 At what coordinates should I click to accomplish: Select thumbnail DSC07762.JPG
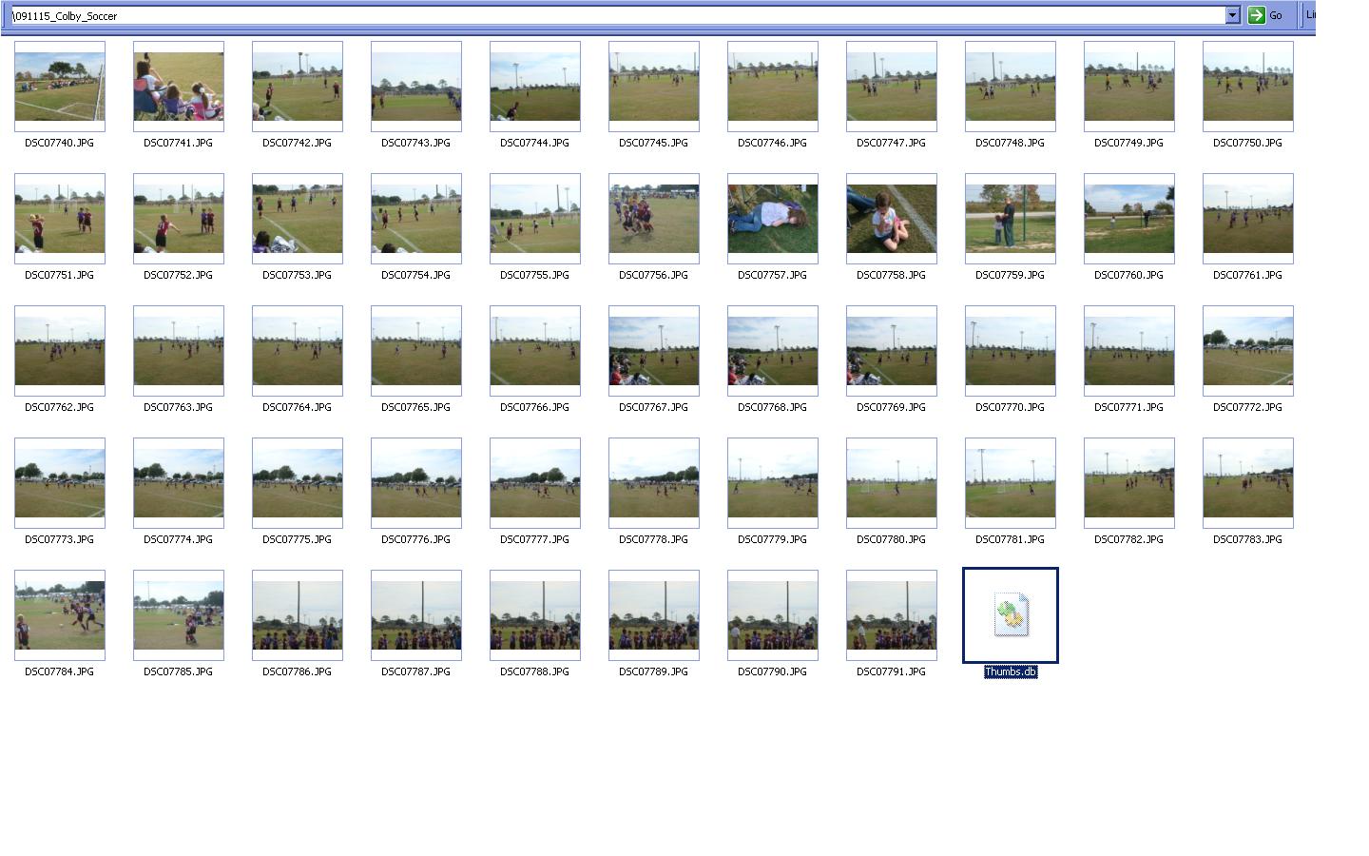click(60, 351)
